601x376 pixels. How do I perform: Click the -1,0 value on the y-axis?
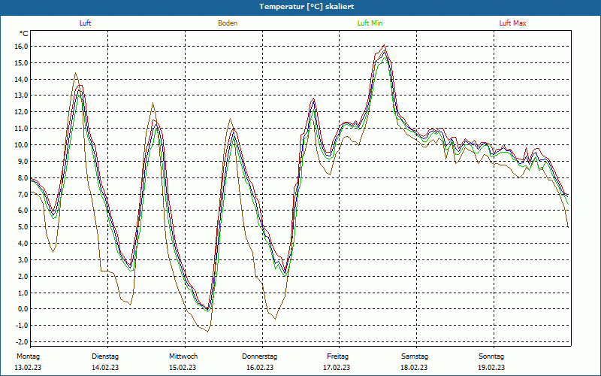tap(22, 326)
